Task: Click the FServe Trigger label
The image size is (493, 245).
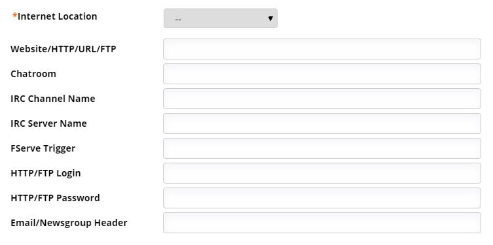Action: point(43,148)
